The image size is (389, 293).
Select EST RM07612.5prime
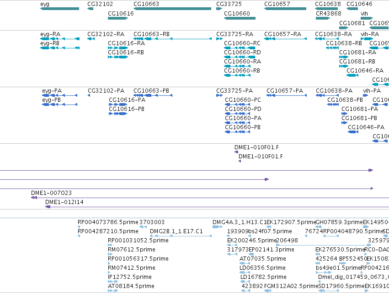point(110,254)
